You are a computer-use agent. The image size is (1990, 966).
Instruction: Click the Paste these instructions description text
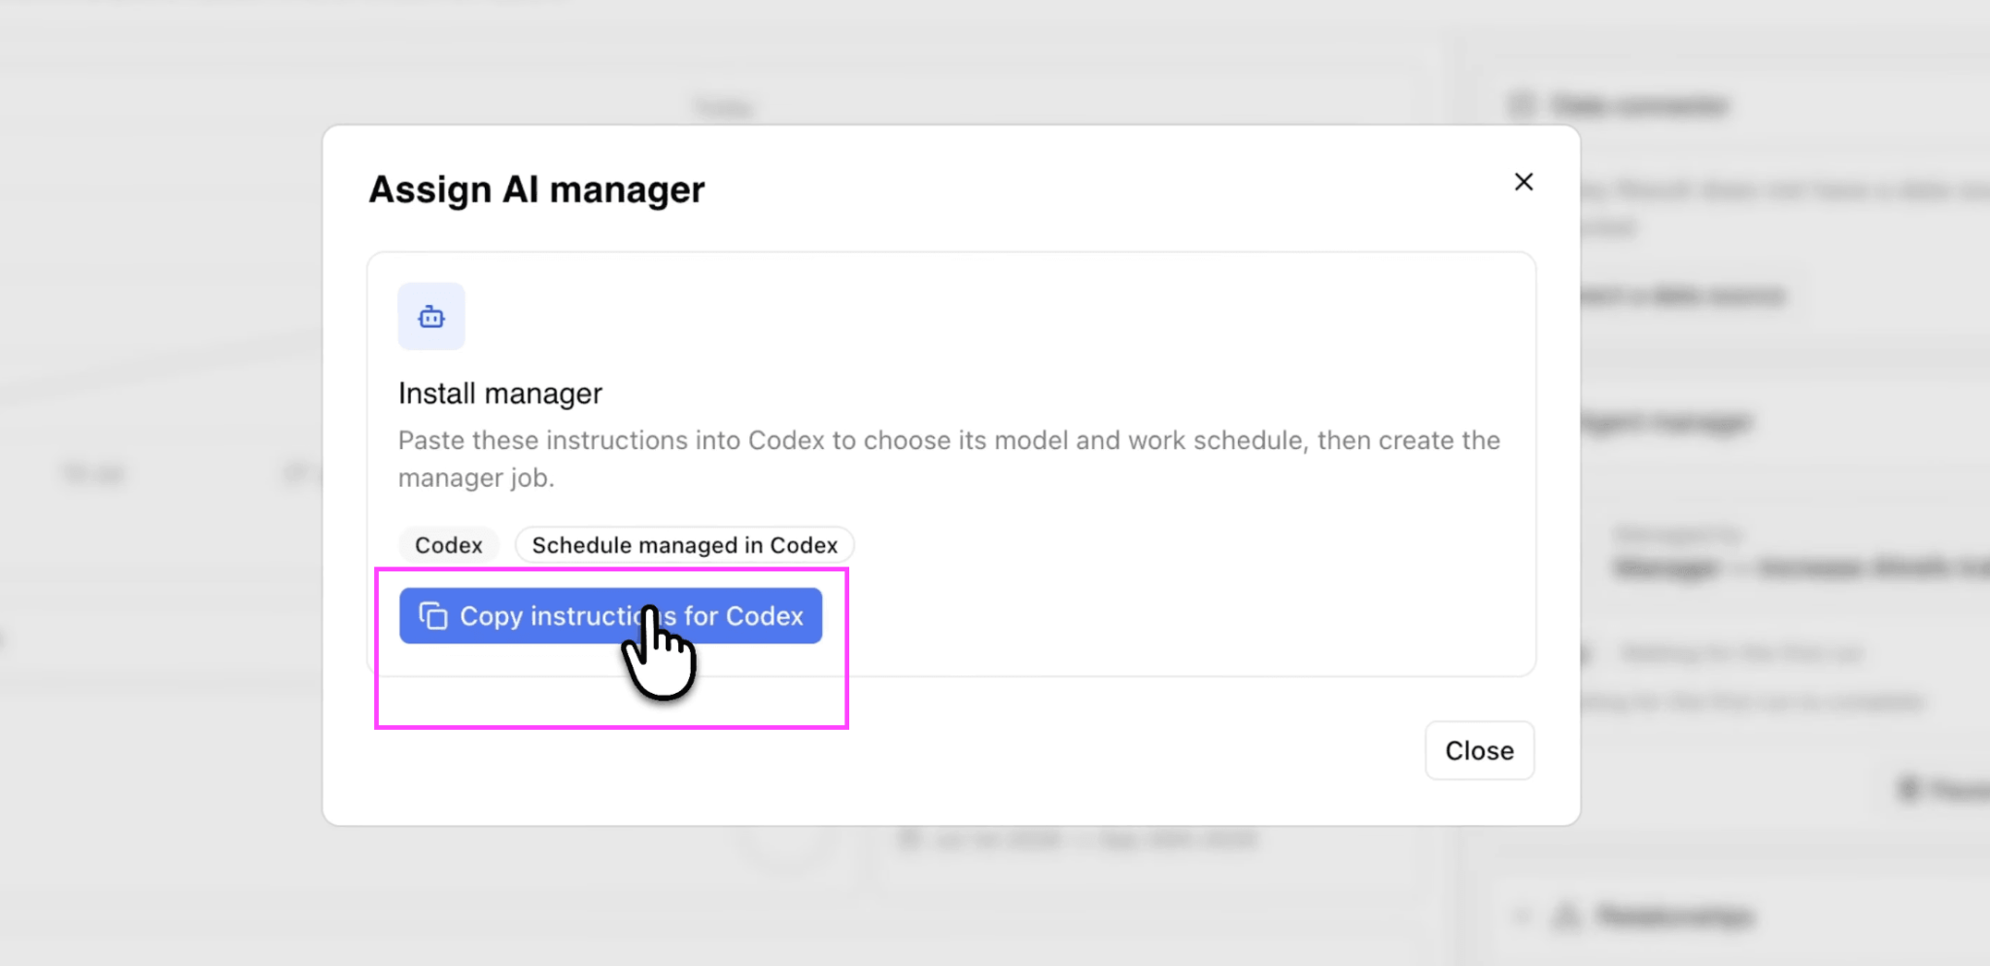(x=949, y=459)
